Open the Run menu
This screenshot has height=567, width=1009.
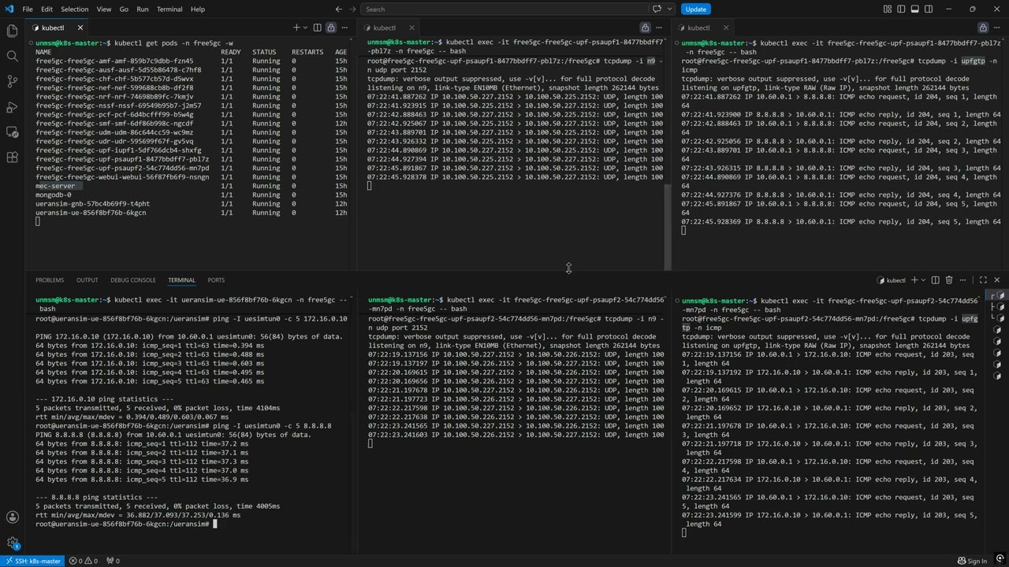143,9
